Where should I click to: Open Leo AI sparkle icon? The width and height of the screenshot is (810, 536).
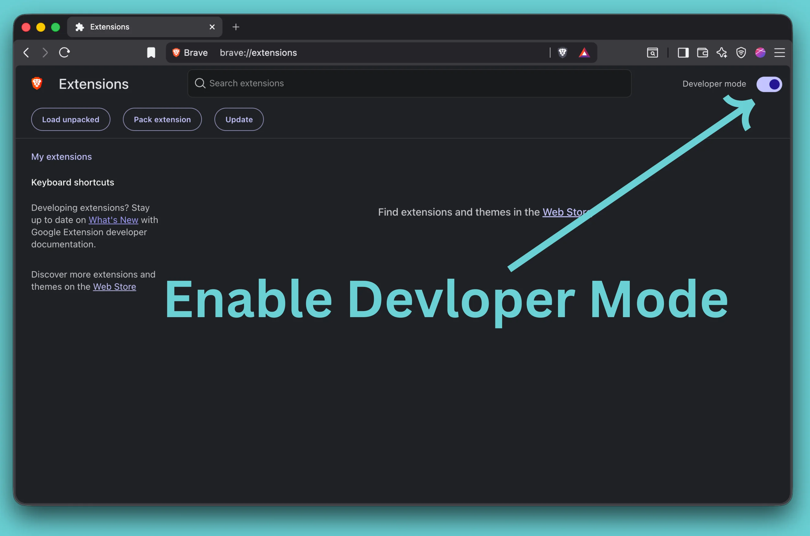[x=722, y=53]
